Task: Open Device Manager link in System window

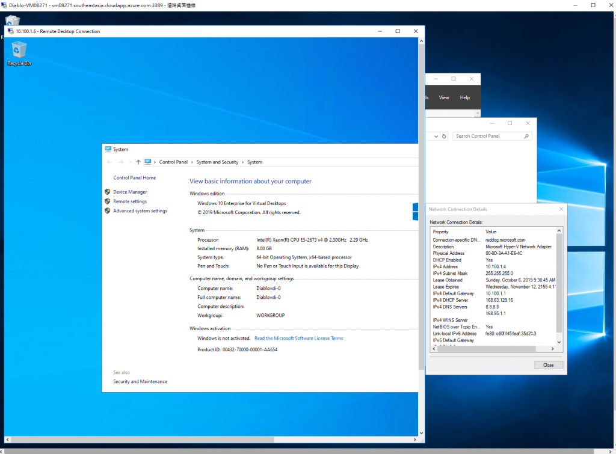Action: 130,192
